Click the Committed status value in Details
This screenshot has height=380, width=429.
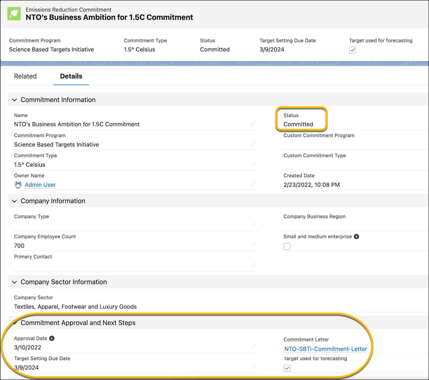tap(298, 124)
